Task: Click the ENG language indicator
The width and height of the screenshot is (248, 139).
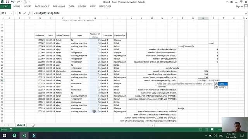Action: [x=221, y=136]
